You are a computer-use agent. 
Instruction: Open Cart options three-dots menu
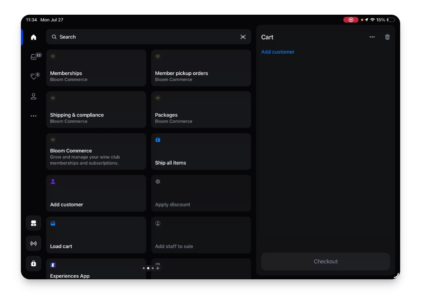click(372, 37)
